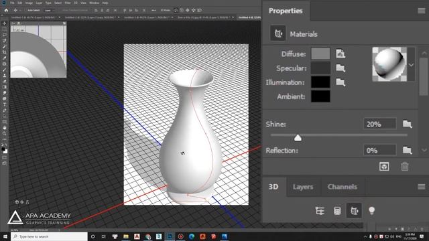Click the options bar three-dots overflow

[x=154, y=10]
